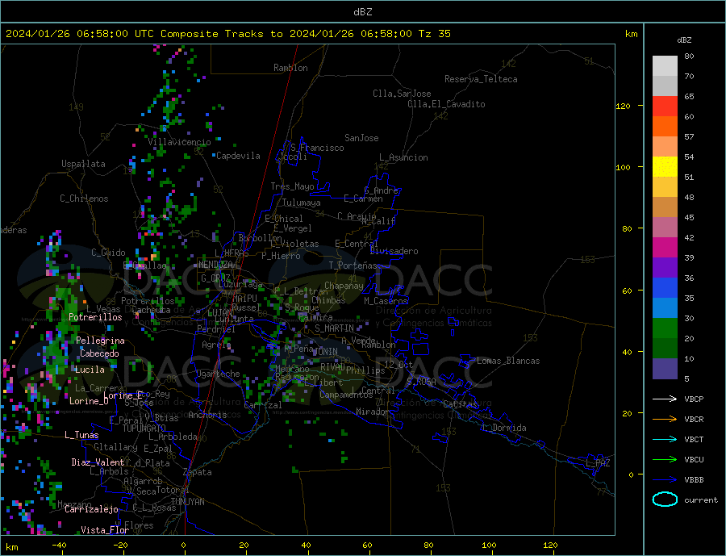
Task: Click the 'km' unit label in the header
Action: click(631, 34)
